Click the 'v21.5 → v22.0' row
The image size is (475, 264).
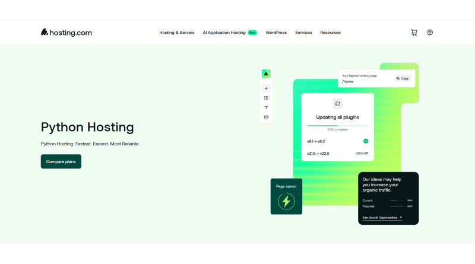point(337,154)
